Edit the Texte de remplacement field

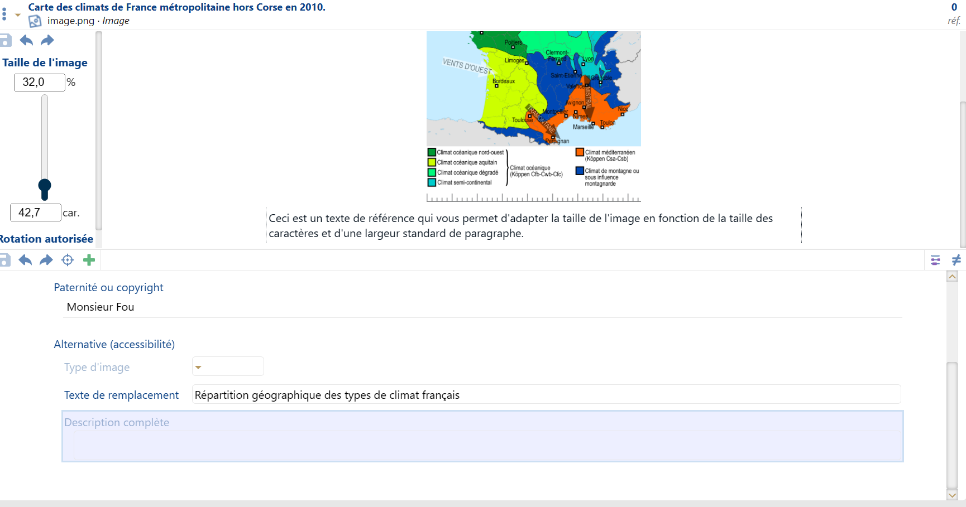point(546,395)
